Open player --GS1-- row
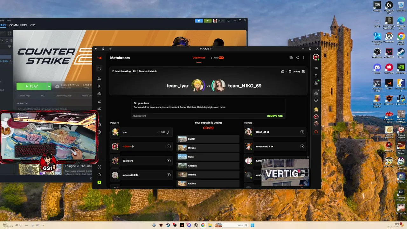The width and height of the screenshot is (407, 229). click(141, 146)
